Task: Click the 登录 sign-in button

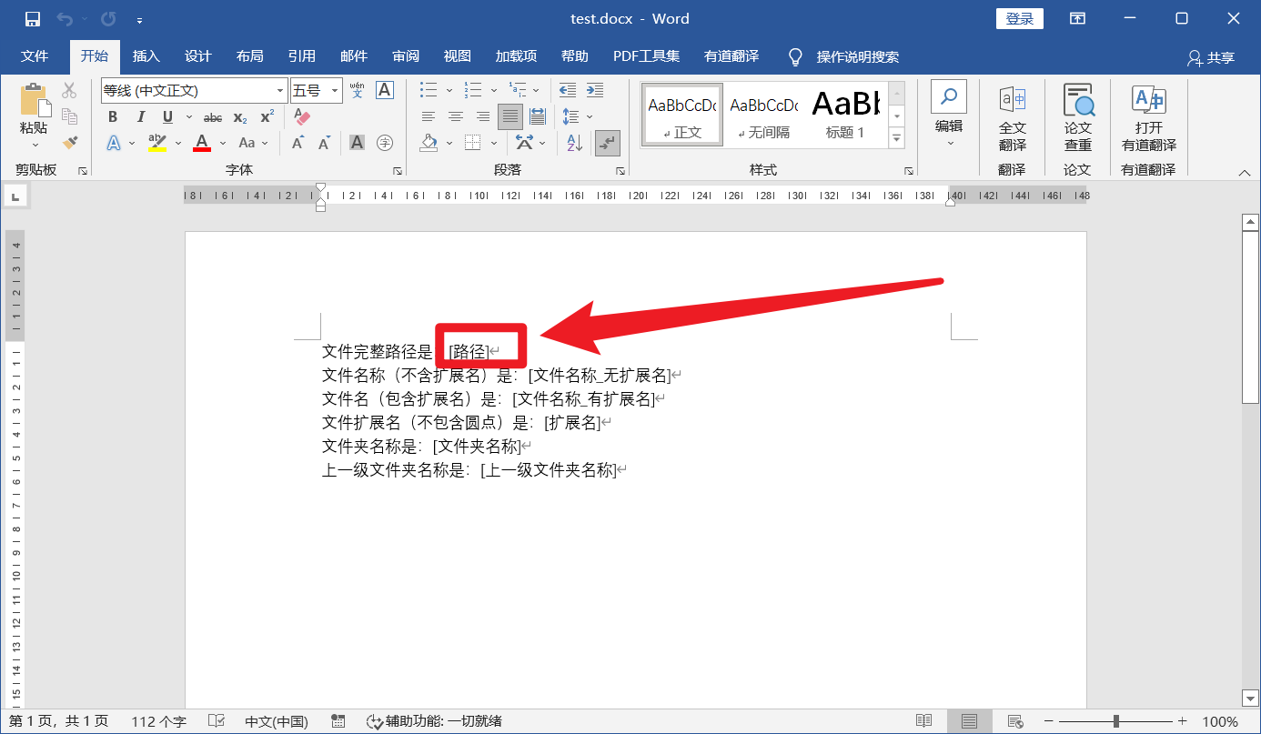Action: (1019, 18)
